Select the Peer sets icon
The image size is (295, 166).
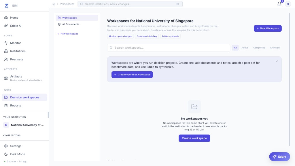pyautogui.click(x=6, y=59)
